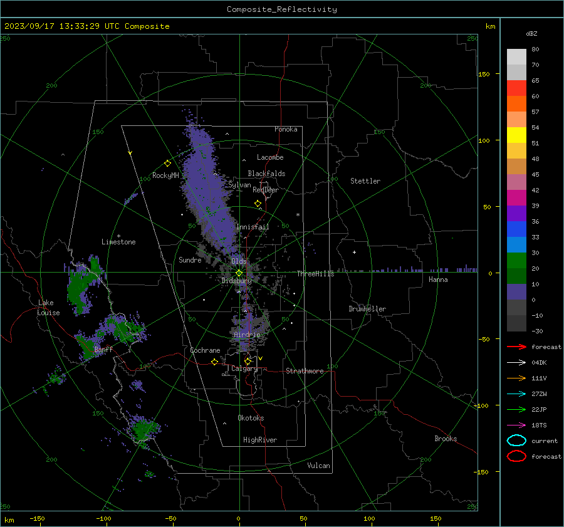Click the yellow diamond marker above Calgary
This screenshot has width=564, height=527.
click(x=248, y=361)
